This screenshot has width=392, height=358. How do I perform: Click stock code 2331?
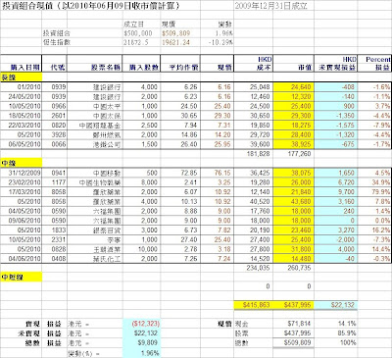tap(59, 239)
